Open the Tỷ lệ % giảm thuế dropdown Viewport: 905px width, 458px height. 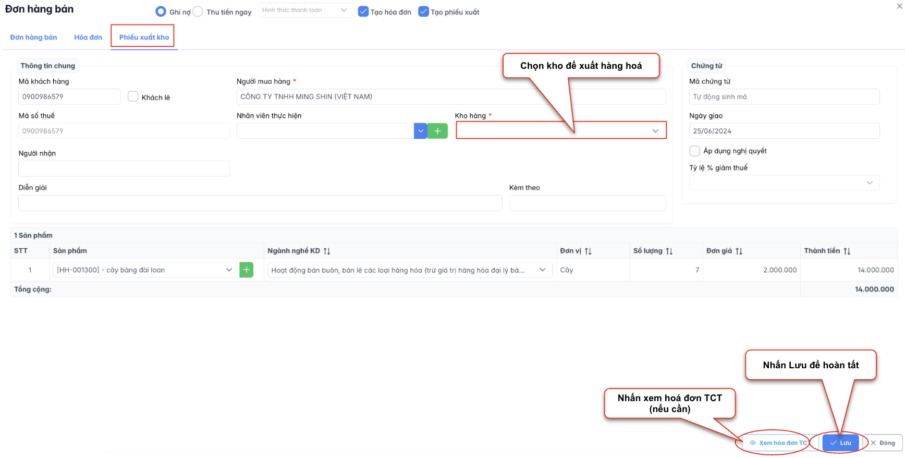pyautogui.click(x=784, y=183)
